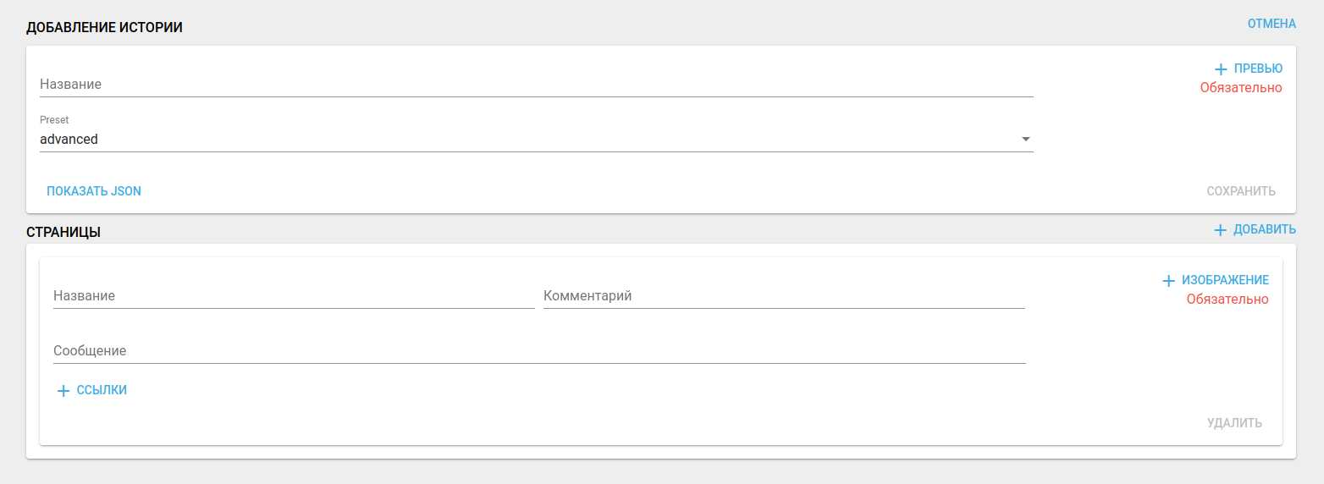This screenshot has height=484, width=1324.
Task: Hit the plus icon before ССЫЛКИ
Action: click(63, 391)
